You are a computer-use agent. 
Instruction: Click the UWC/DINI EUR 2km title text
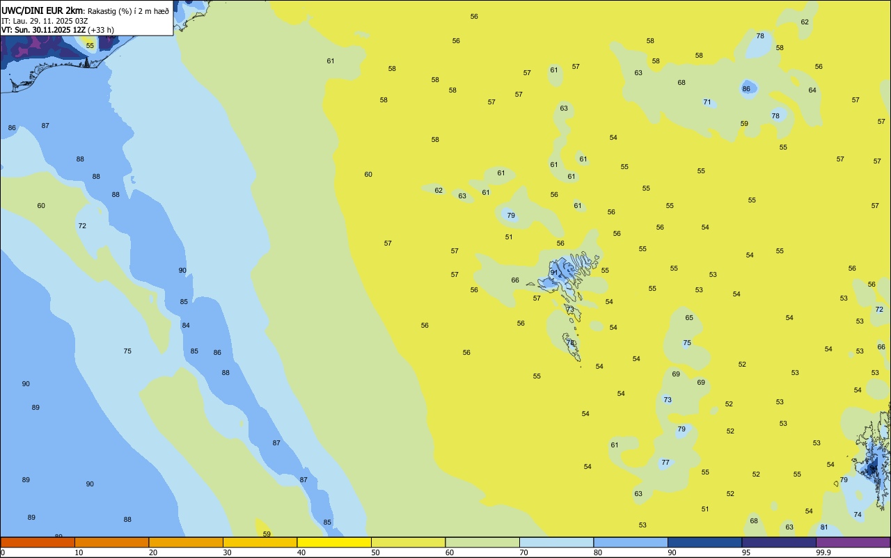(x=42, y=10)
